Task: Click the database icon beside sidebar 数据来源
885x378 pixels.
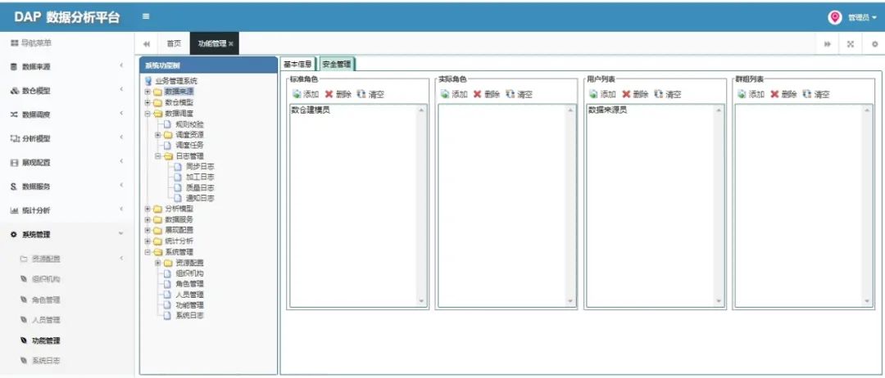Action: pos(14,66)
